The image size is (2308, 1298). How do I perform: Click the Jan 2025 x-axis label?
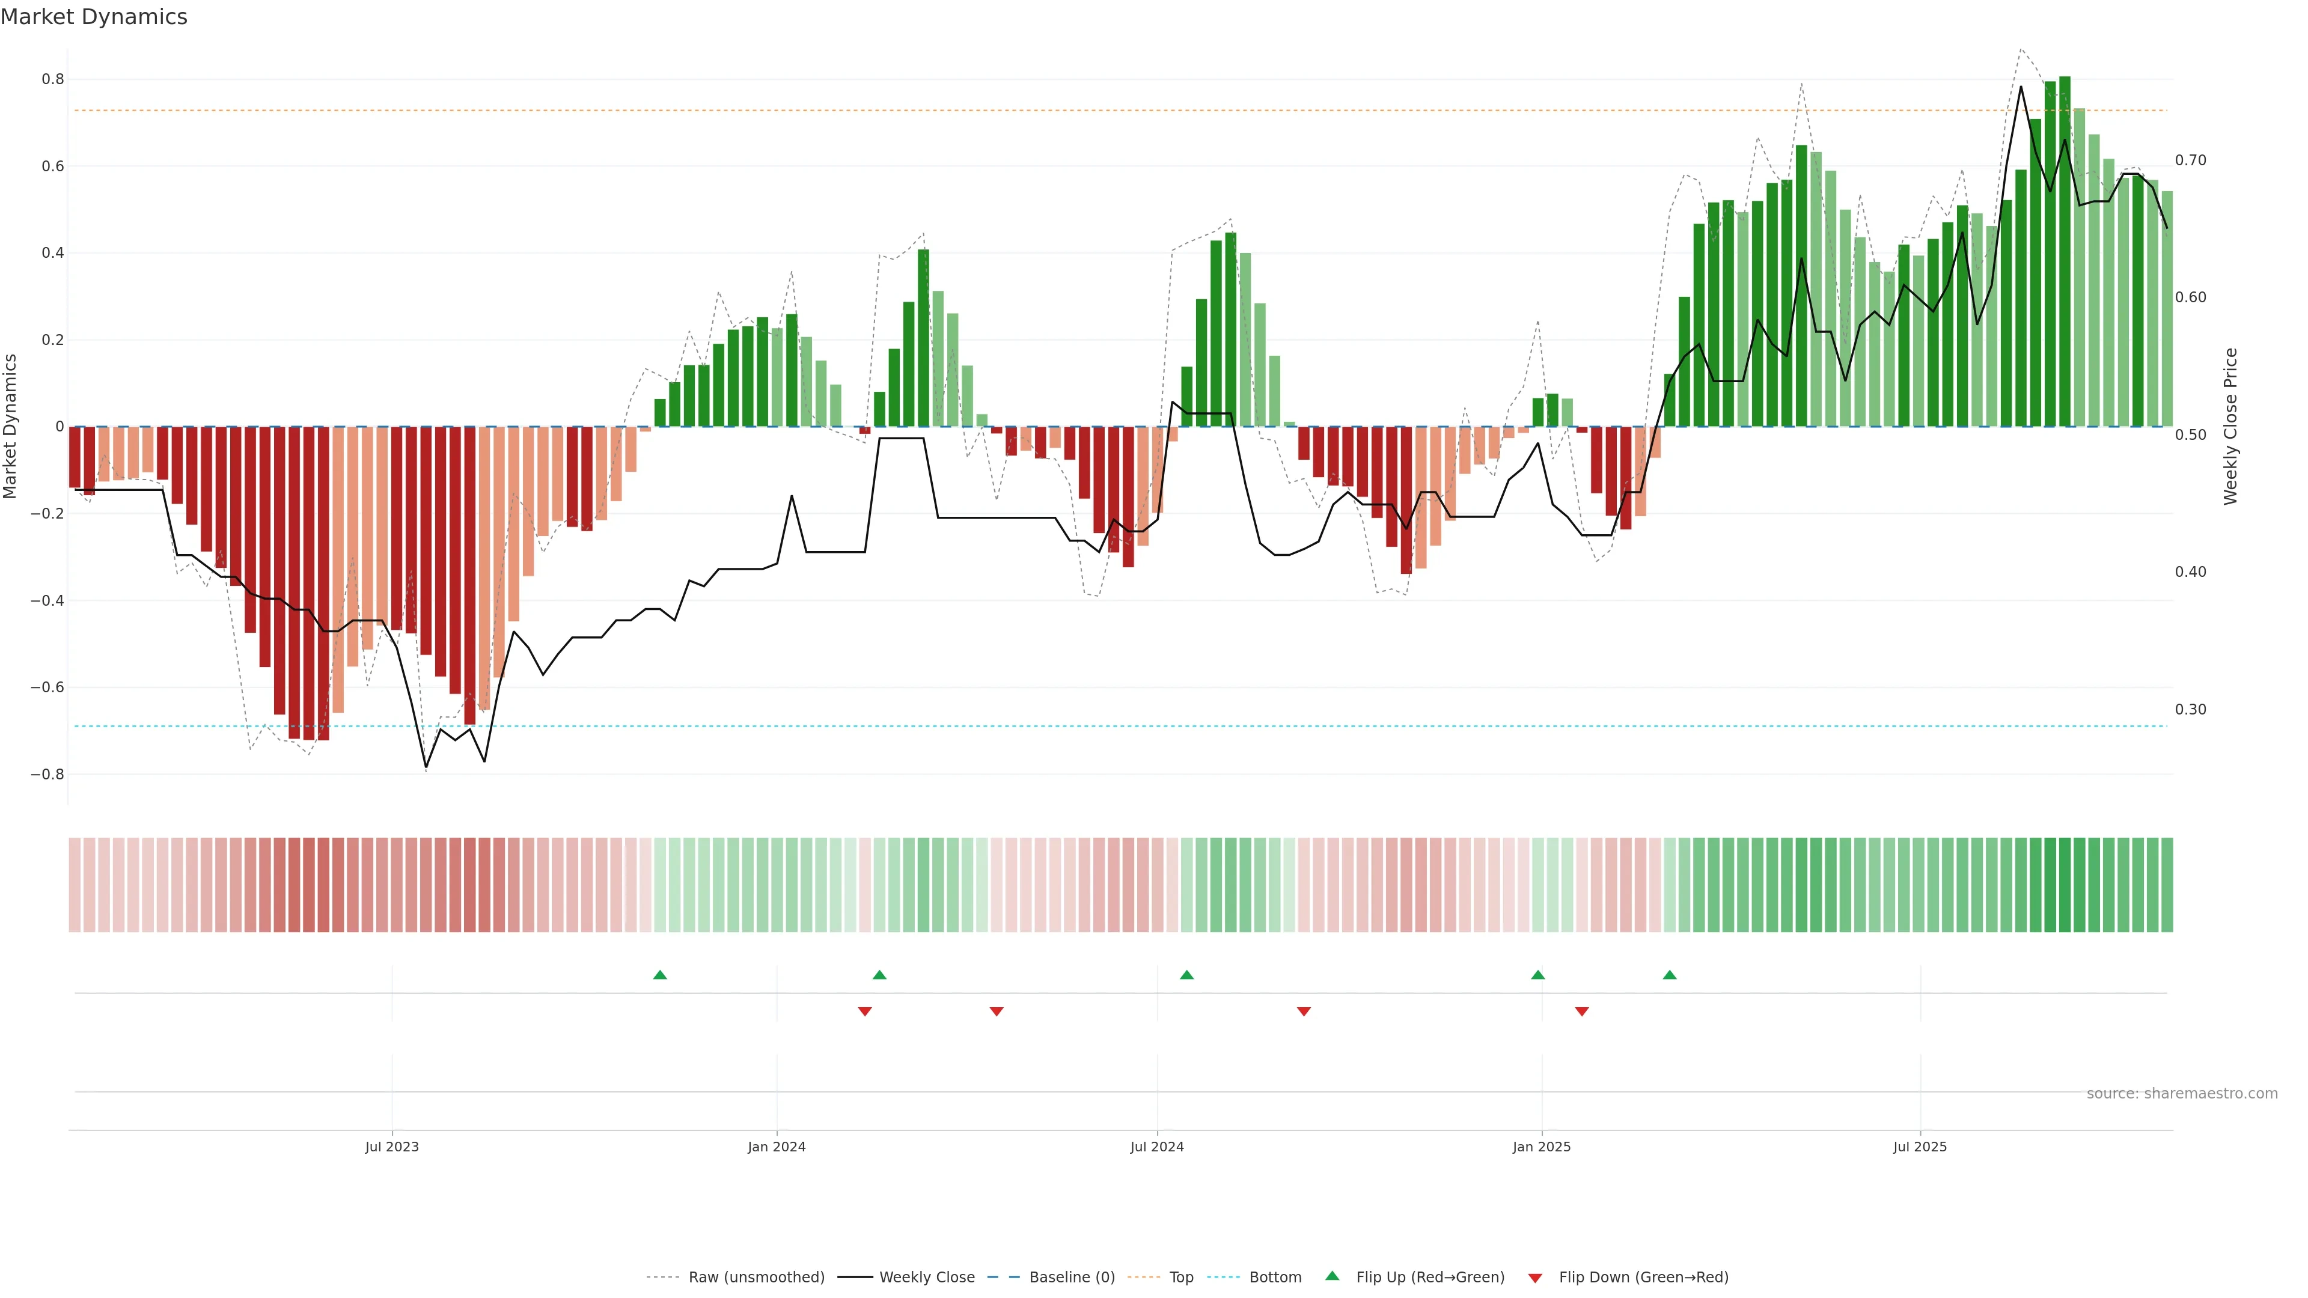[1541, 1147]
